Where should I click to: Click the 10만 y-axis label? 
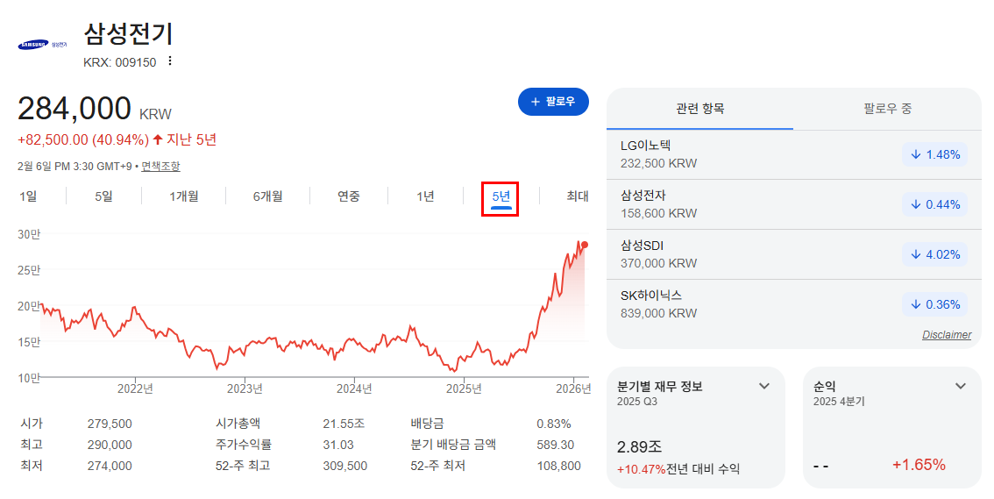(29, 378)
